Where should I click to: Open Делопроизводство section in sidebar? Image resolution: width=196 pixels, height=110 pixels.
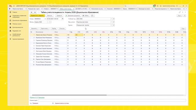coord(18,27)
